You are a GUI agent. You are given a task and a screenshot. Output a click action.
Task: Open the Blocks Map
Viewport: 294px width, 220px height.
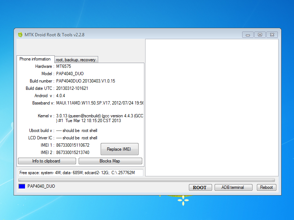pos(110,161)
